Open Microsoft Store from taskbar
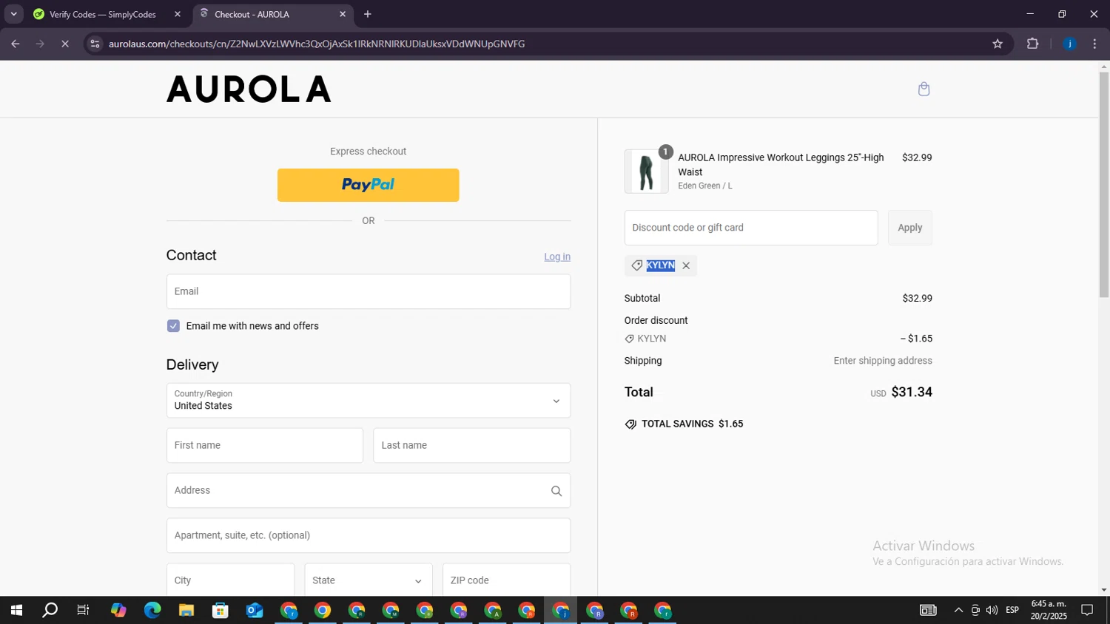1110x624 pixels. pos(221,610)
